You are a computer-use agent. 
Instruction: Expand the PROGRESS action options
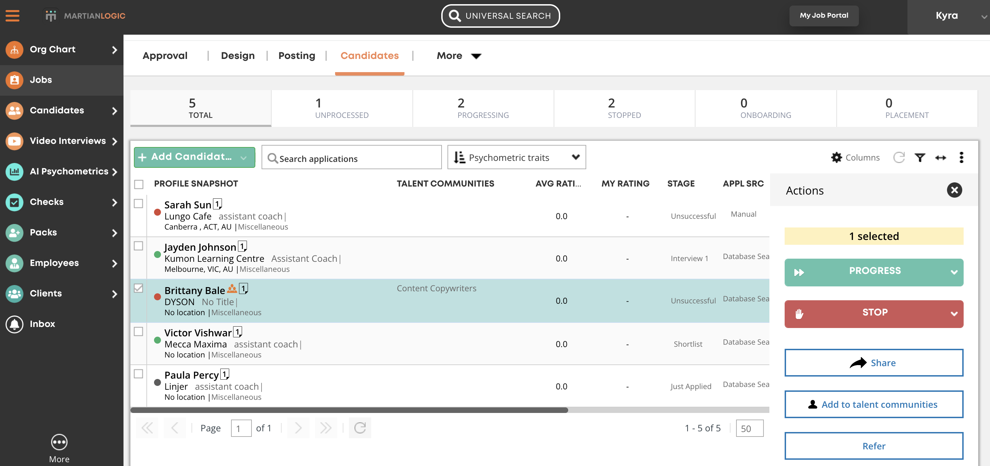pos(953,272)
